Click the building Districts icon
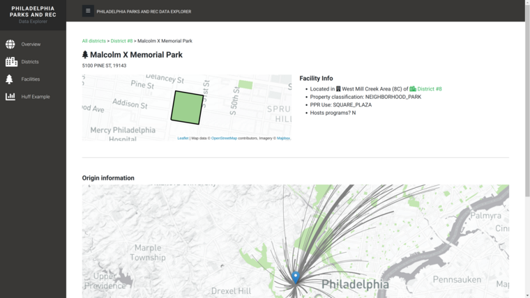The image size is (530, 298). 11,62
